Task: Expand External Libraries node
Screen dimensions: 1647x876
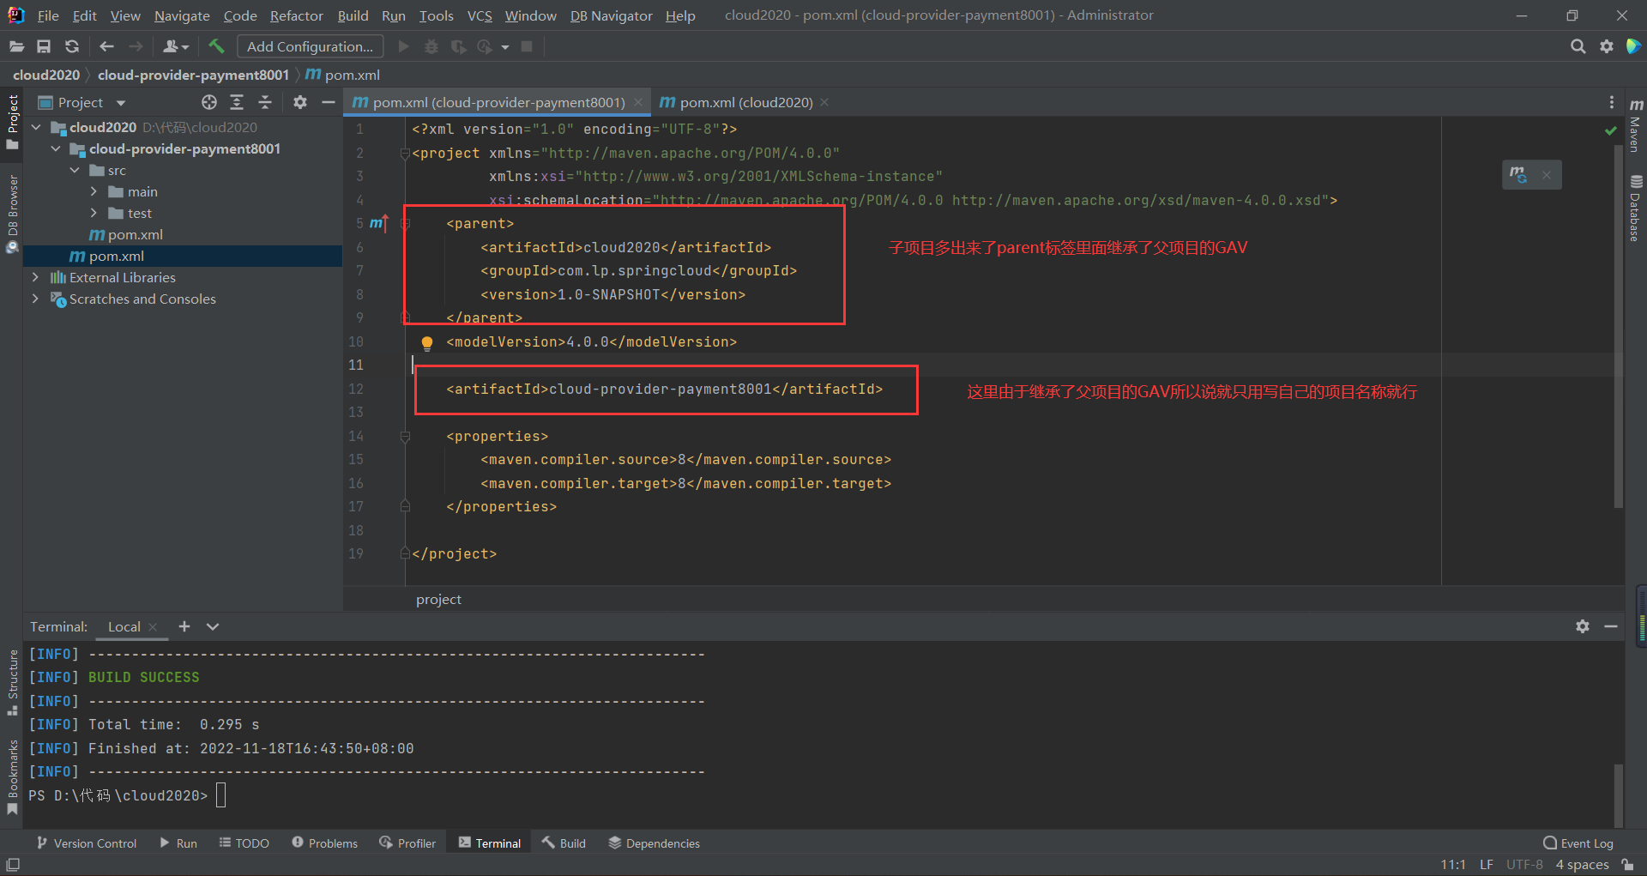Action: click(x=35, y=277)
